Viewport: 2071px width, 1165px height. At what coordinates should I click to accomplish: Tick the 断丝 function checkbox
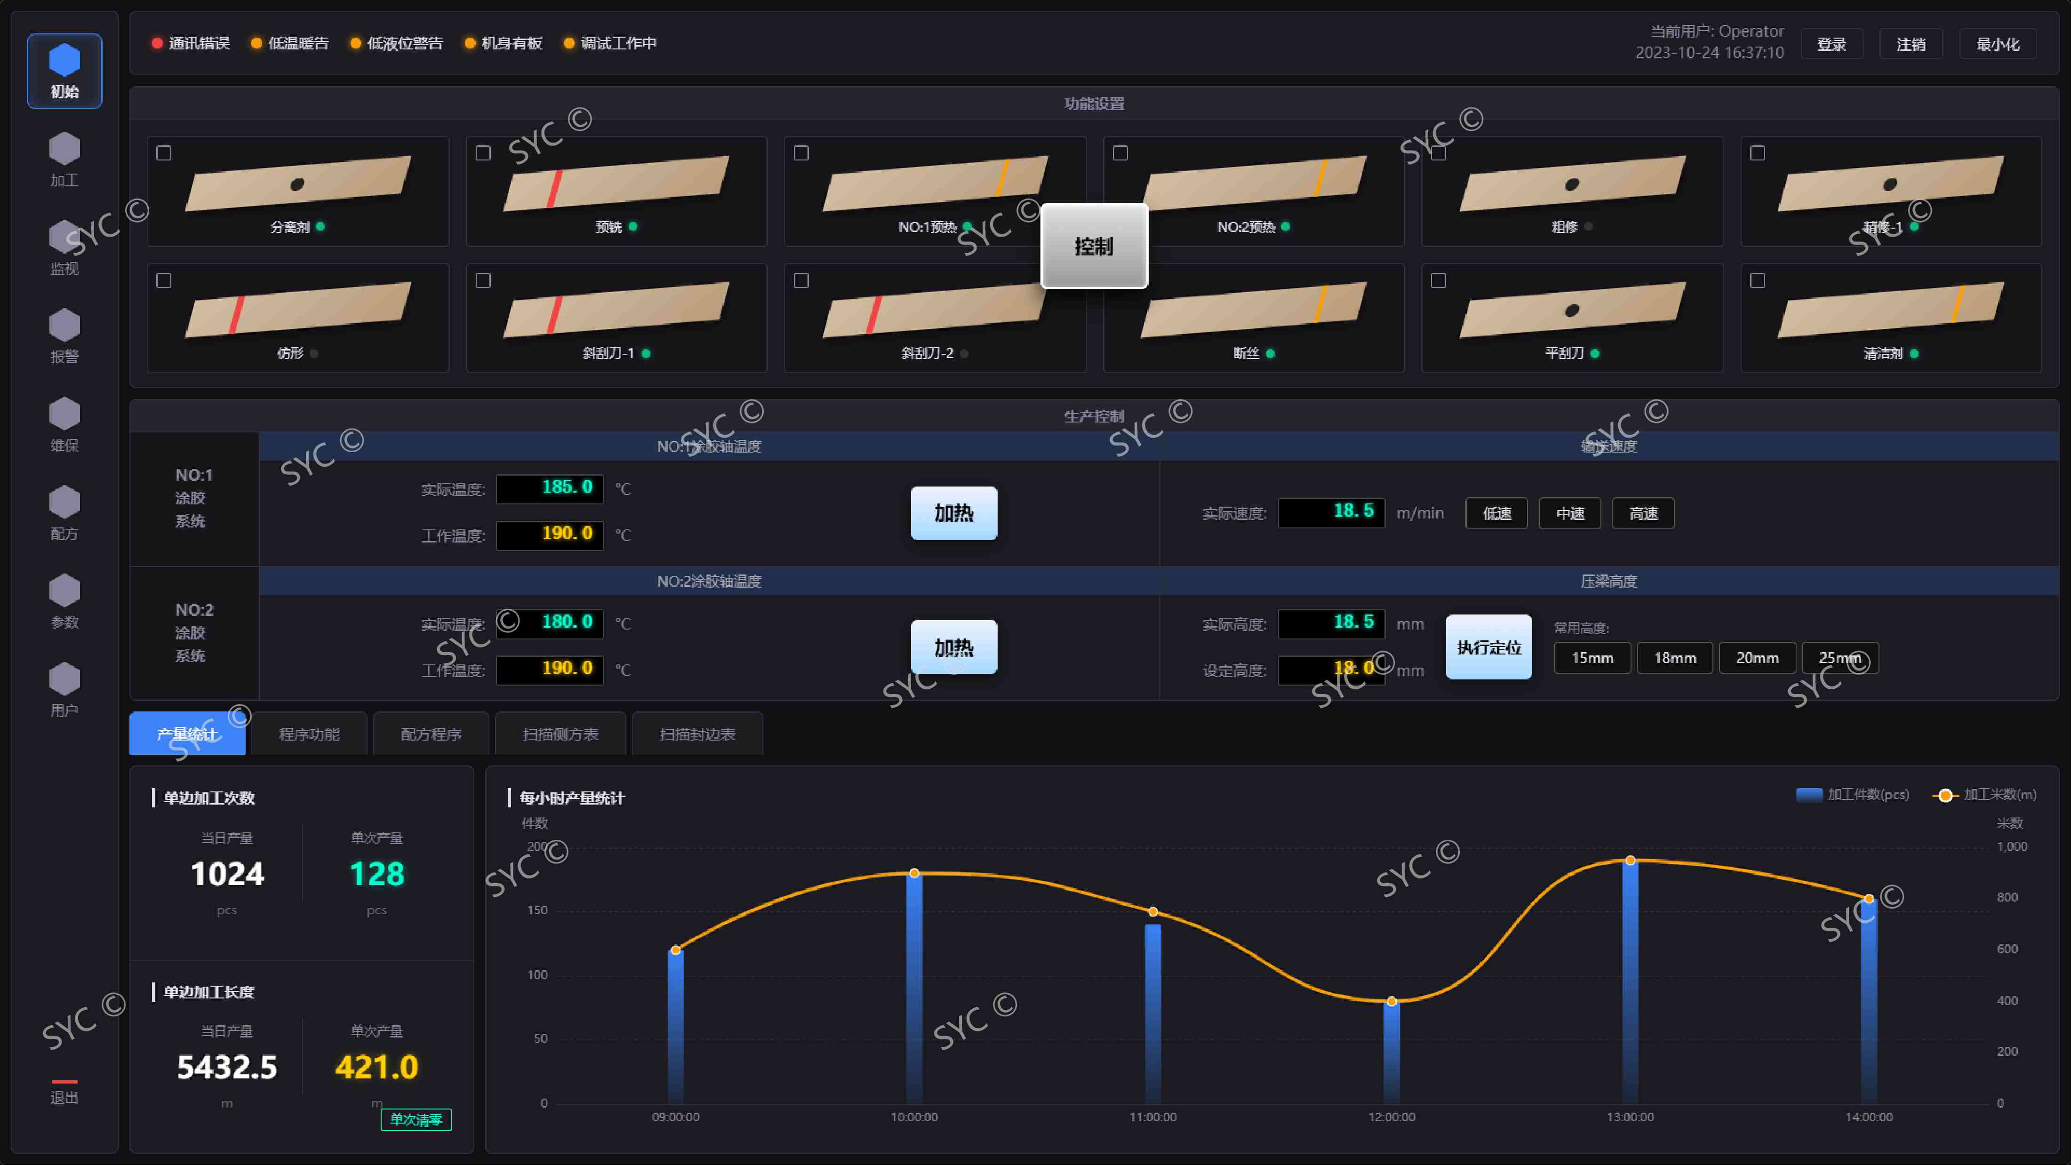(x=1121, y=280)
